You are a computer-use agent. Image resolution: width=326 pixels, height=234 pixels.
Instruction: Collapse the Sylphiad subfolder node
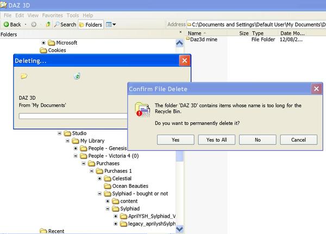pyautogui.click(x=108, y=208)
